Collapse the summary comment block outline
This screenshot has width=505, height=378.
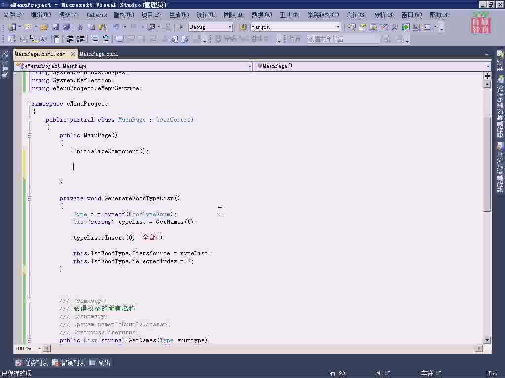coord(29,301)
